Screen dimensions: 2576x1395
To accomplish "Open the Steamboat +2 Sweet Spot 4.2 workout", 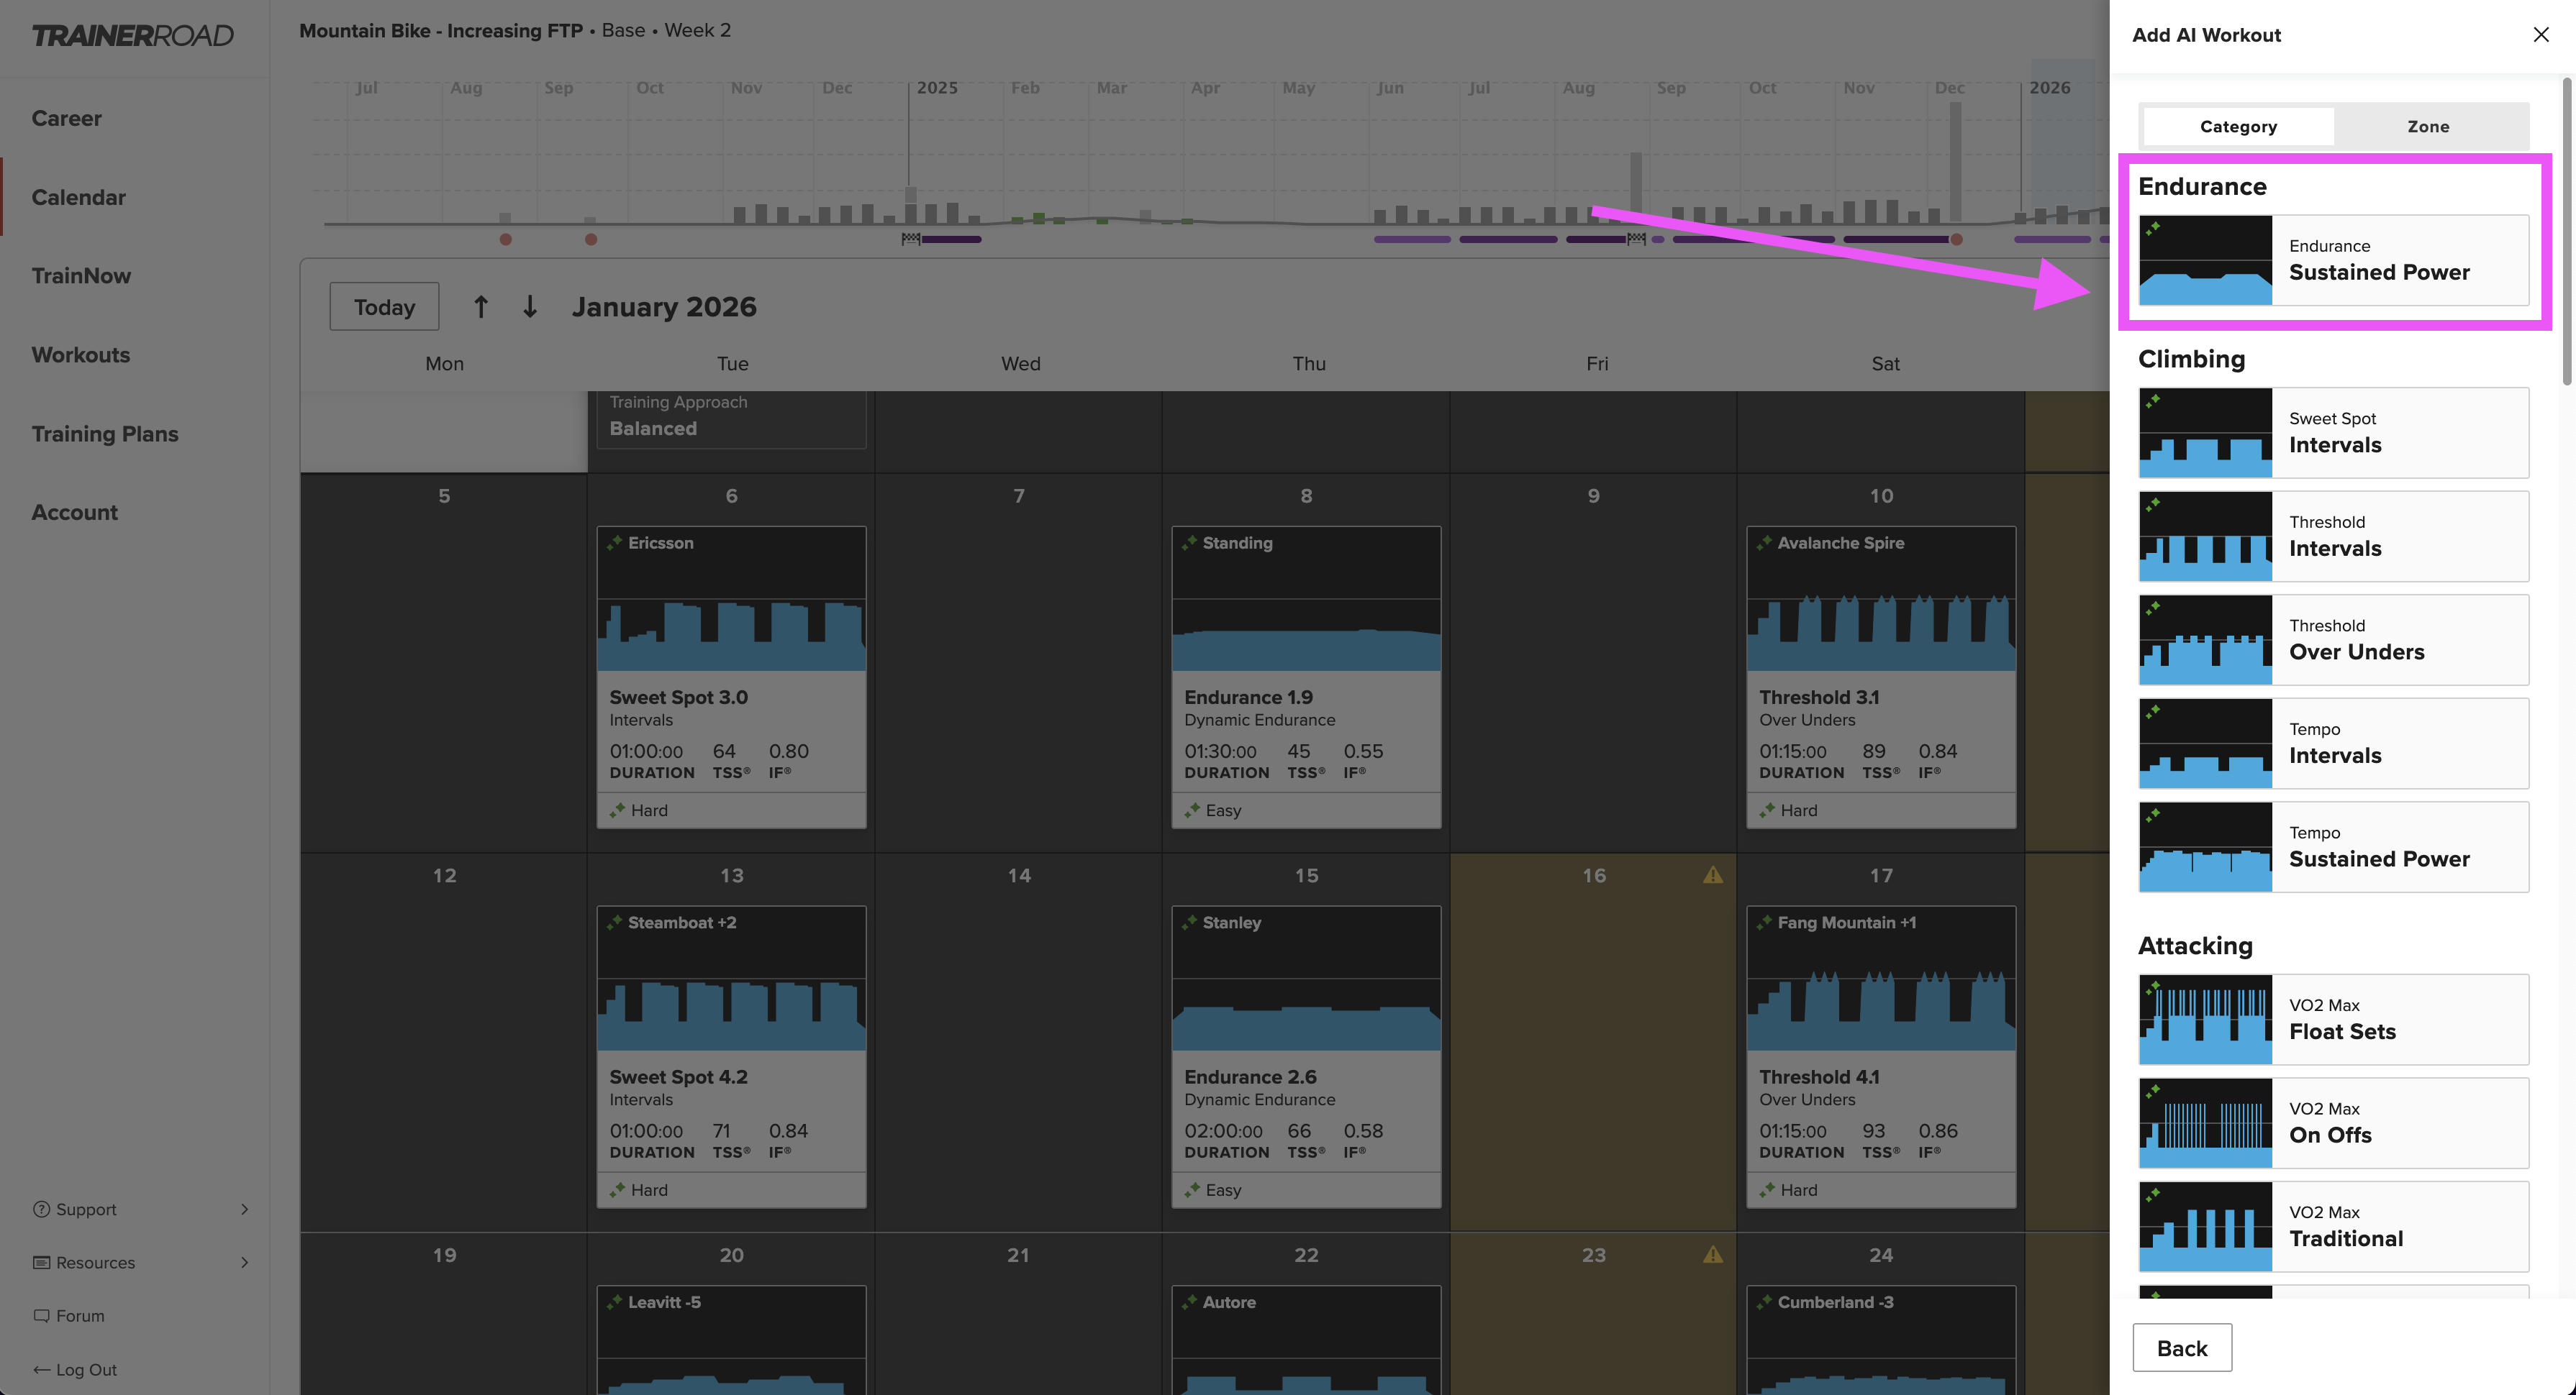I will (731, 1056).
